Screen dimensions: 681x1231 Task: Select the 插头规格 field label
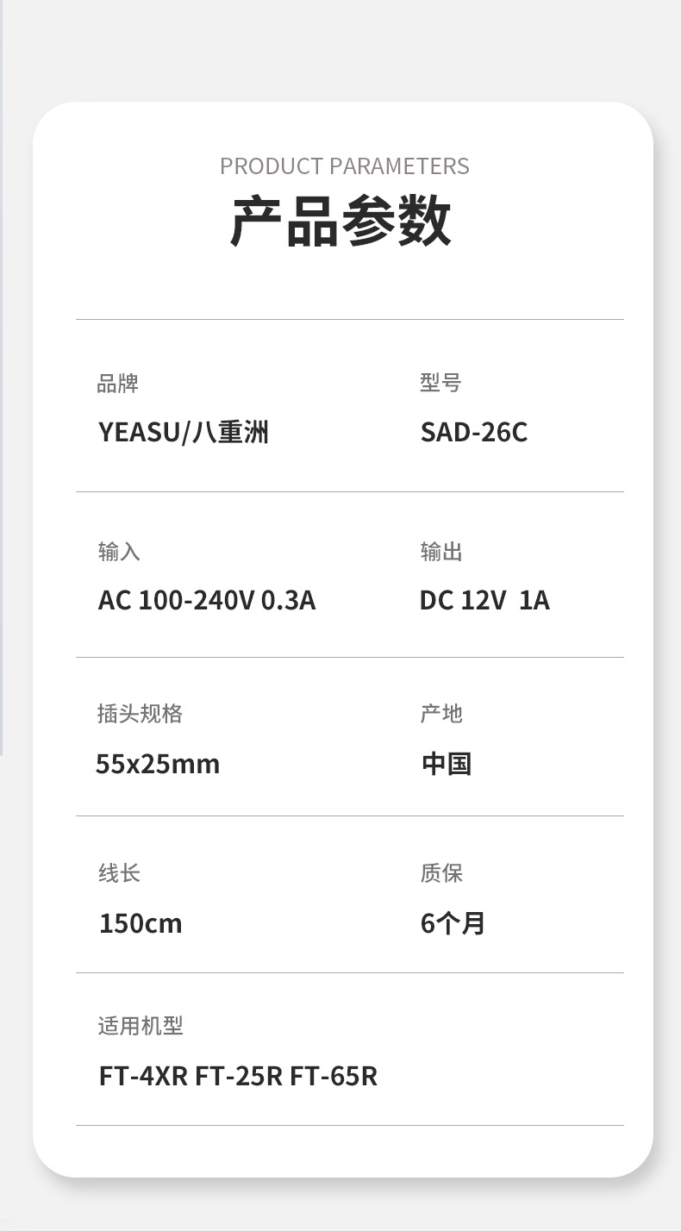[140, 714]
